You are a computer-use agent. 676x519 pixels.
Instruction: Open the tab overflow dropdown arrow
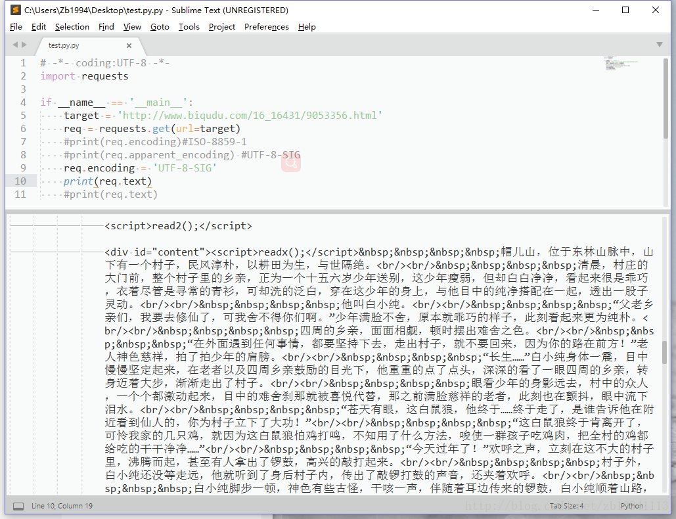click(x=660, y=45)
